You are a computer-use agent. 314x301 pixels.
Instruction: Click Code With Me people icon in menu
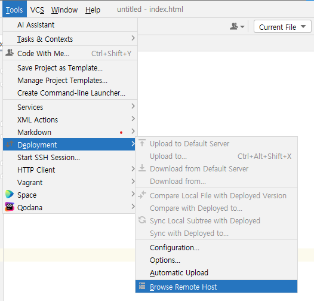10,53
